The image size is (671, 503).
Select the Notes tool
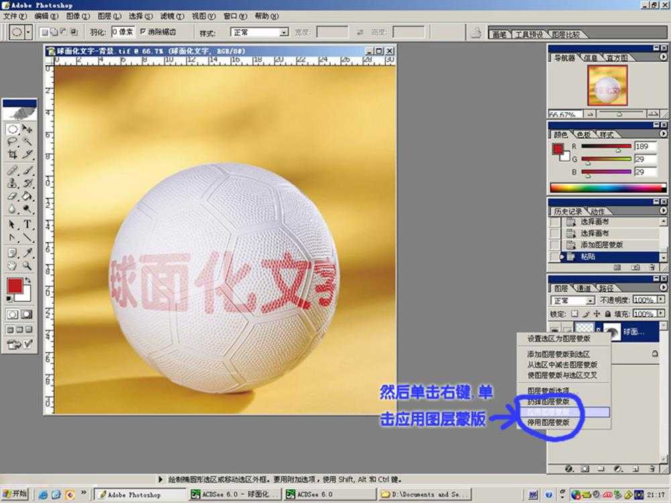tap(12, 253)
